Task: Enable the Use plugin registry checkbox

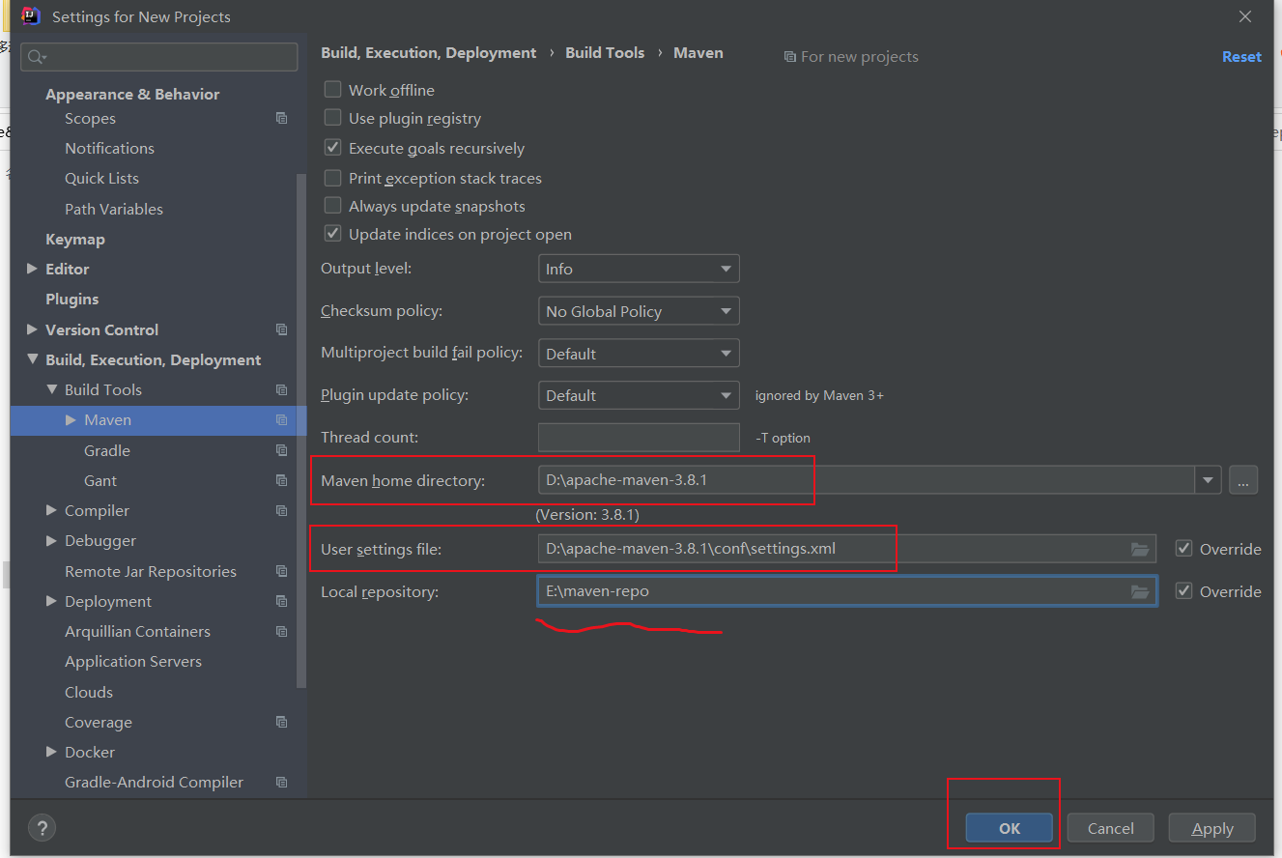Action: click(x=332, y=118)
